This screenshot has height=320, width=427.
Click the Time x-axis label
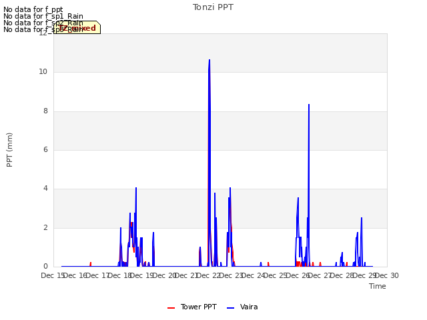coord(378,286)
